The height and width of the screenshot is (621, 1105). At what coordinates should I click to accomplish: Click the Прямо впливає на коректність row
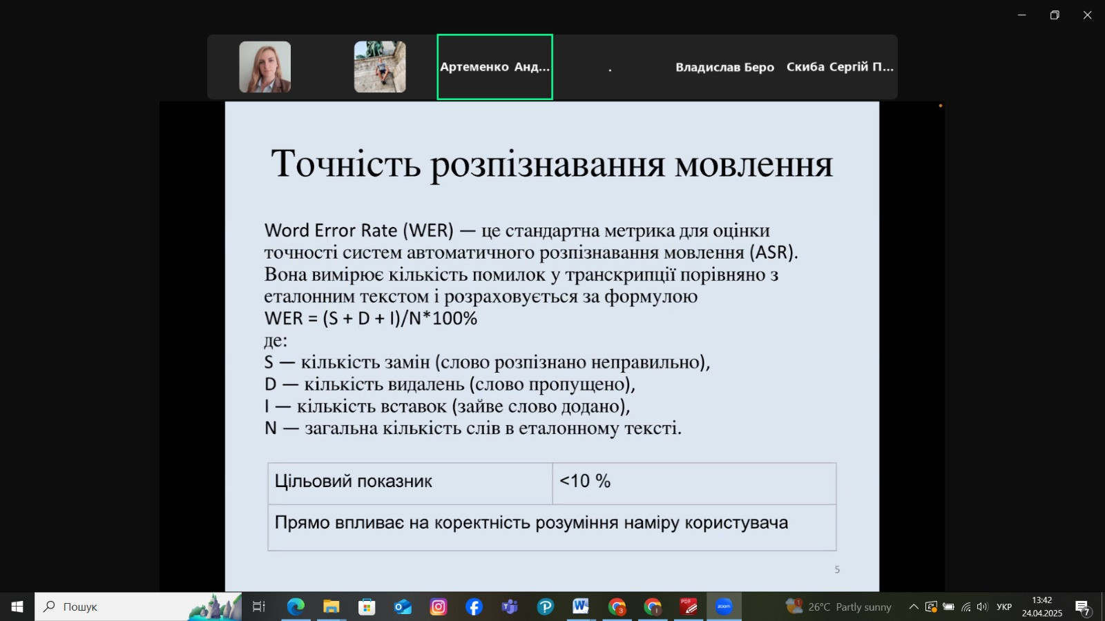tap(552, 527)
